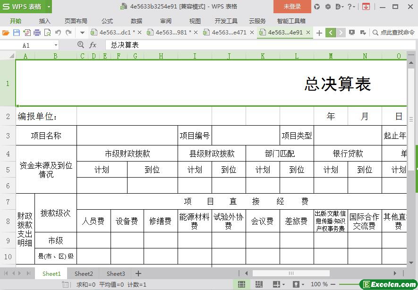Screen dimensions: 418x290
Task: Click the Print icon
Action: [x=37, y=33]
